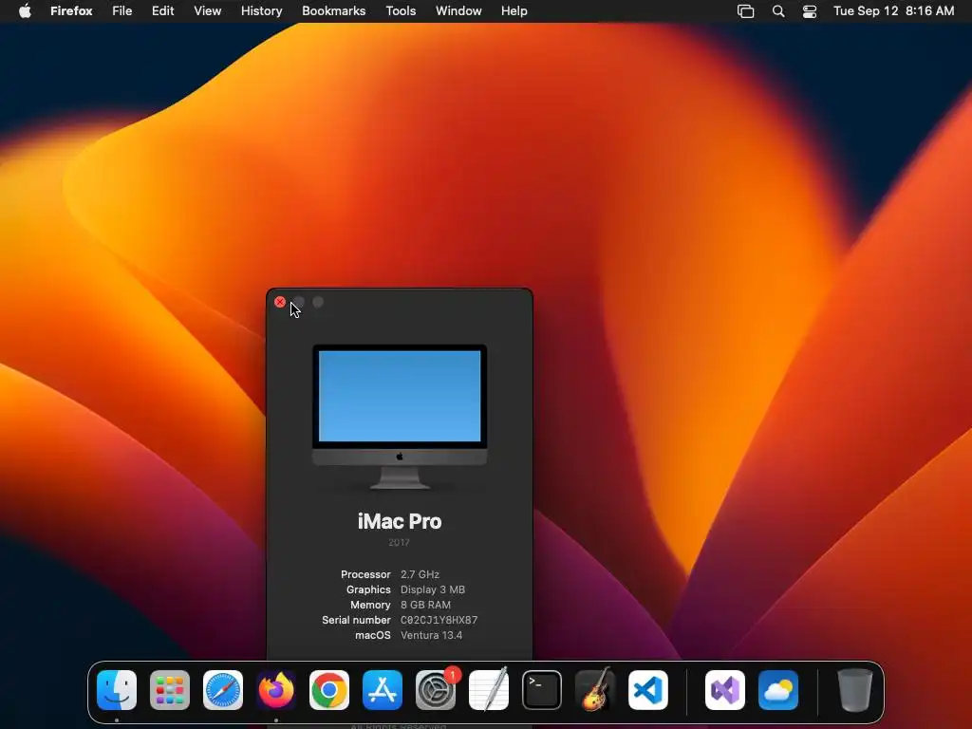The image size is (972, 729).
Task: Click the memory value 8 GB RAM
Action: pos(425,605)
